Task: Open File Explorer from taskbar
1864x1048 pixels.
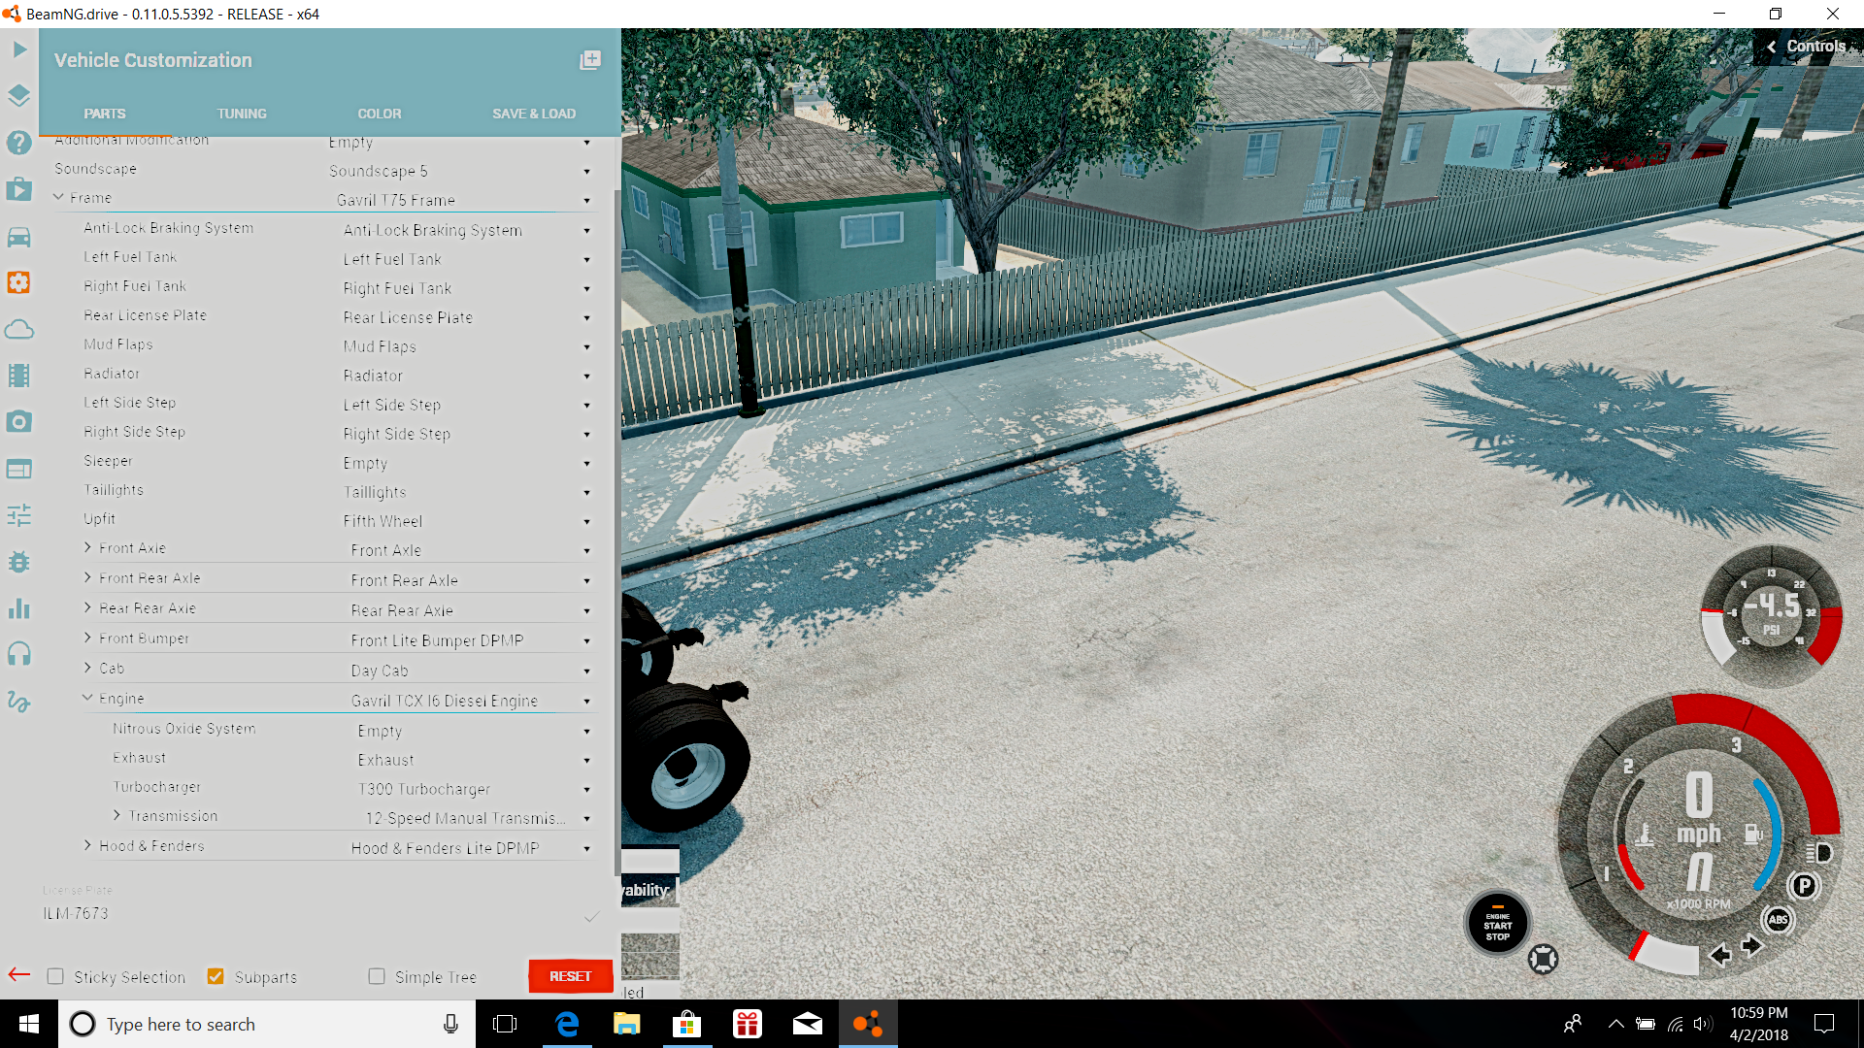Action: [x=626, y=1024]
